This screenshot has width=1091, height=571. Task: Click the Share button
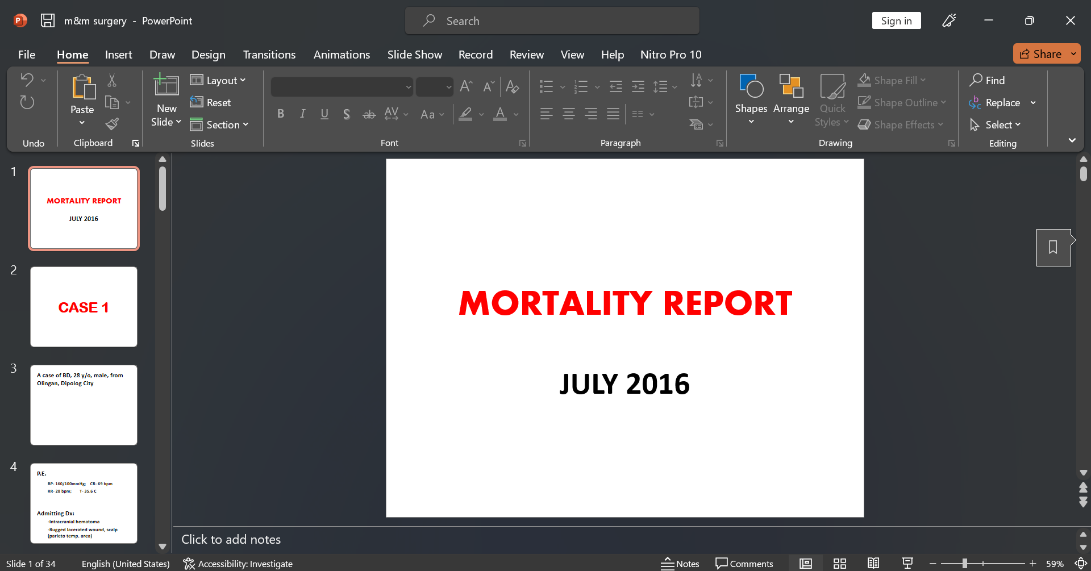click(x=1040, y=54)
